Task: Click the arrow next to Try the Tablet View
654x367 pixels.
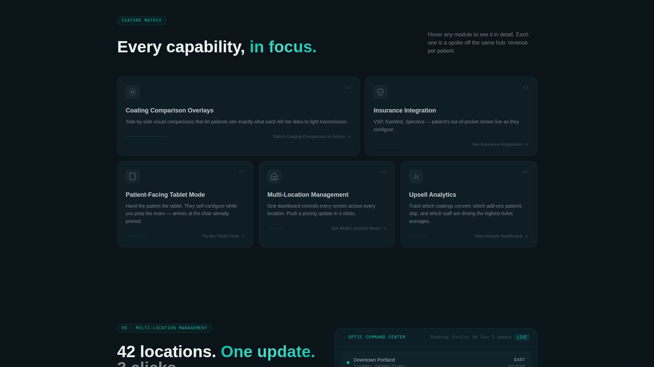Action: pyautogui.click(x=243, y=236)
